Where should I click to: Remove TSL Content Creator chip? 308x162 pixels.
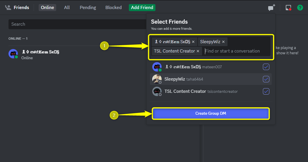pos(198,51)
